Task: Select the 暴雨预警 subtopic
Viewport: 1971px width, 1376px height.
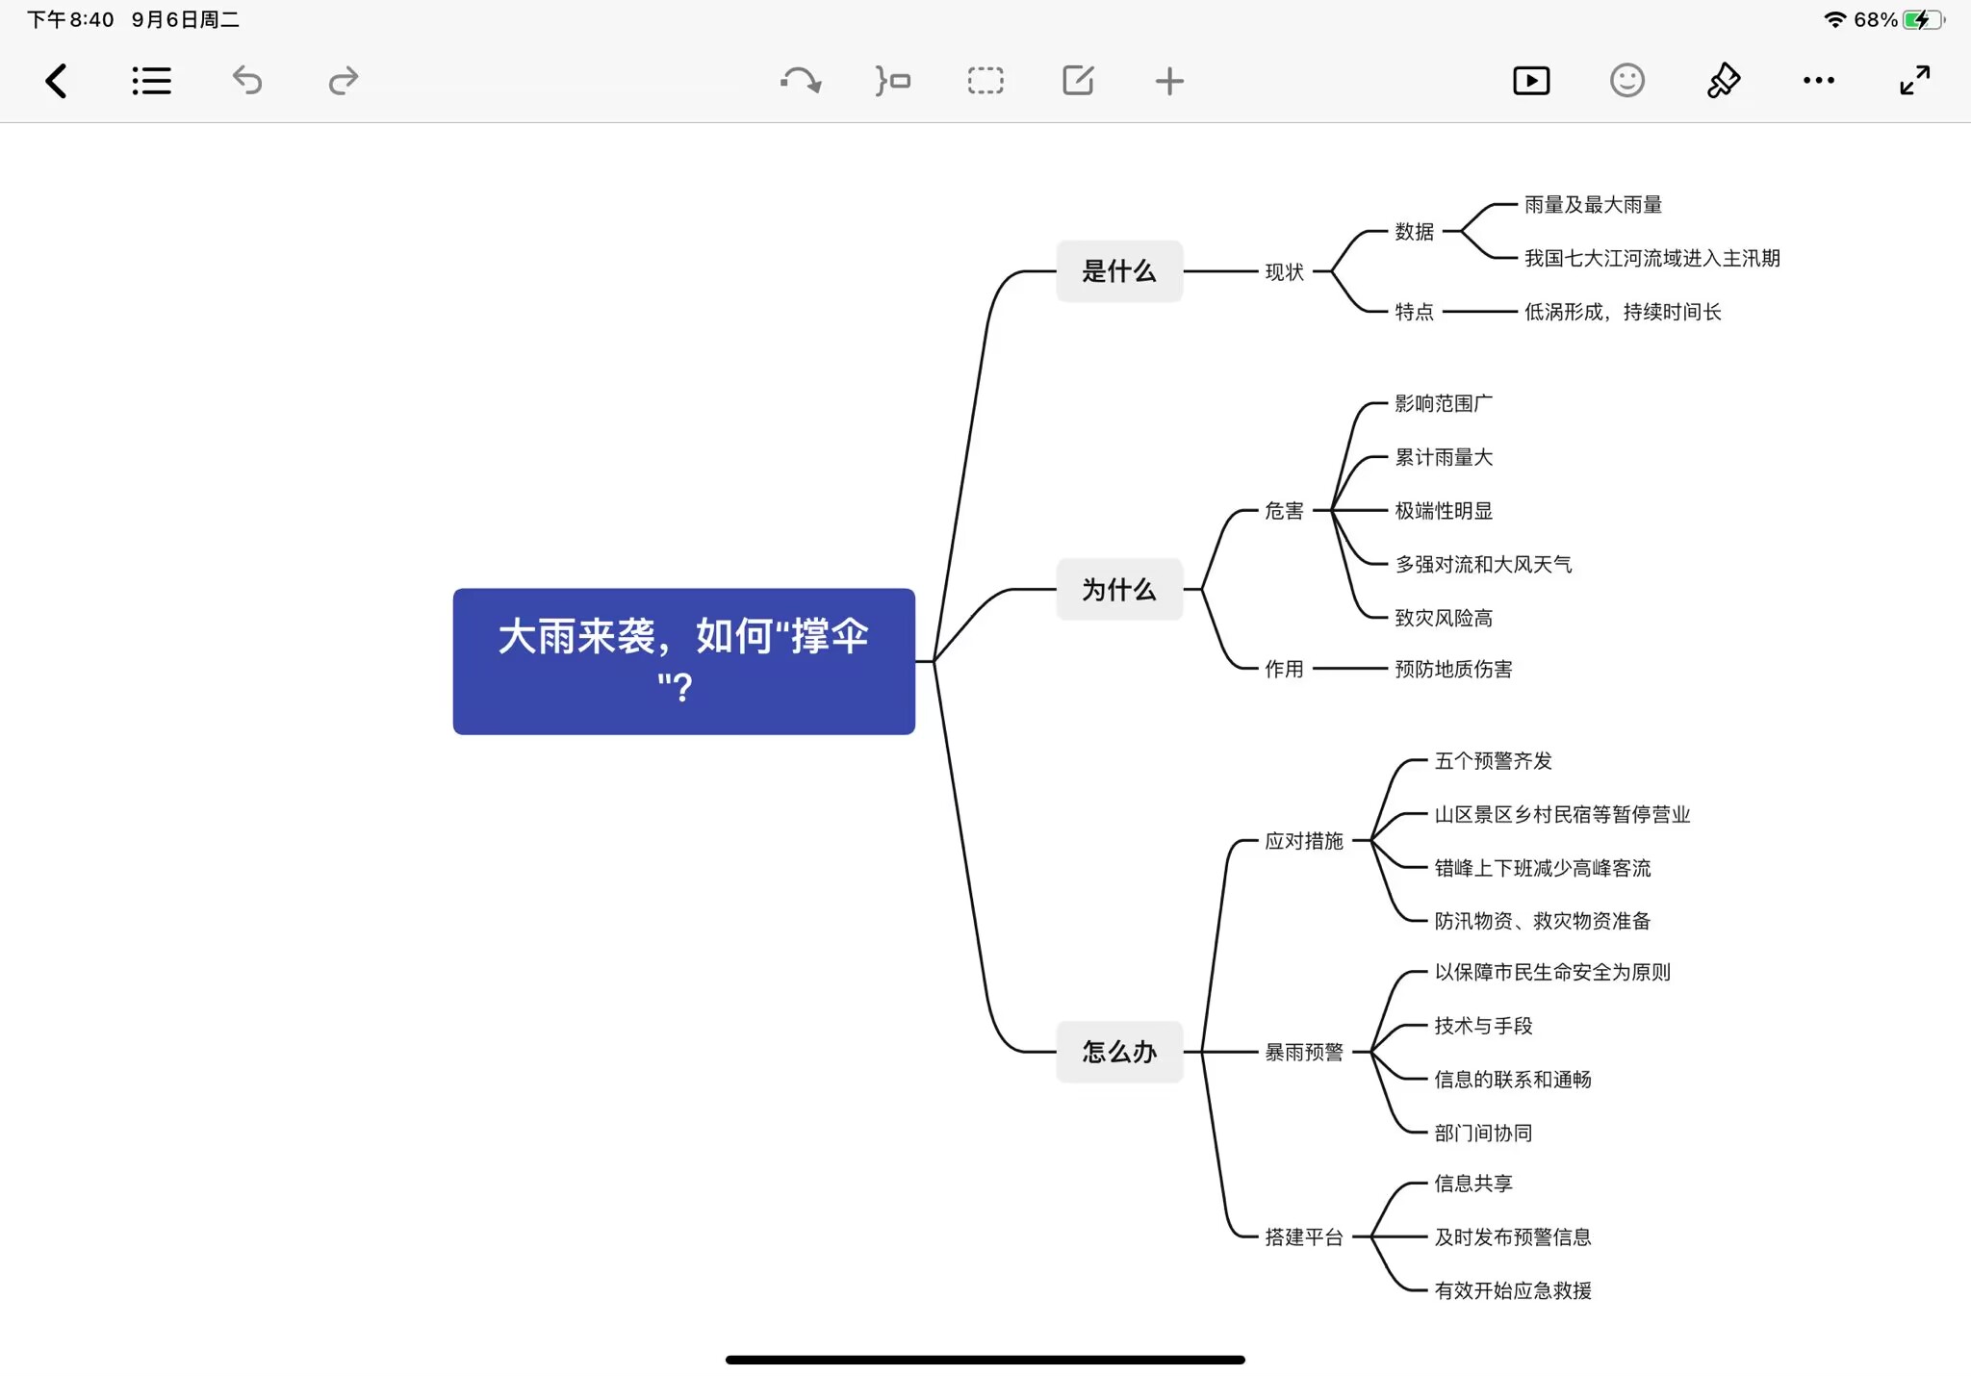Action: coord(1303,1053)
